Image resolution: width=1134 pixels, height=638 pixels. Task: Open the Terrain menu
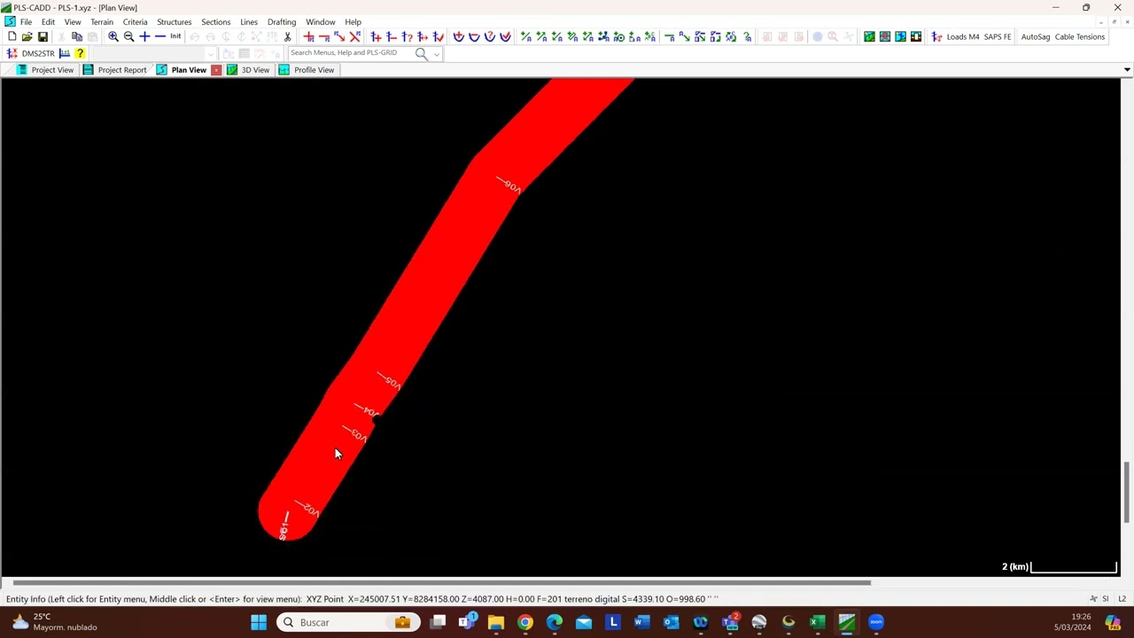point(102,22)
